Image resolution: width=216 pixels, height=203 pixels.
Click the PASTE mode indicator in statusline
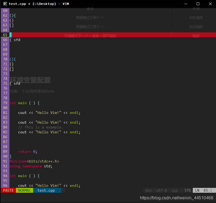click(x=8, y=191)
